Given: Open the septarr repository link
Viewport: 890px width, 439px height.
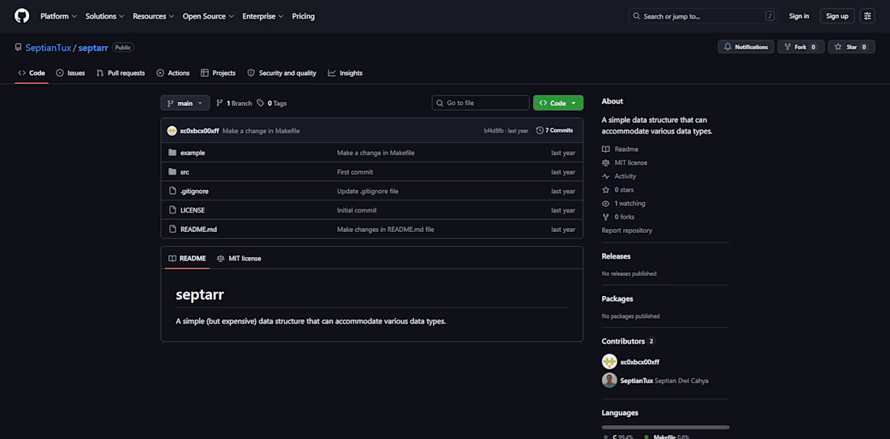Looking at the screenshot, I should pyautogui.click(x=93, y=48).
